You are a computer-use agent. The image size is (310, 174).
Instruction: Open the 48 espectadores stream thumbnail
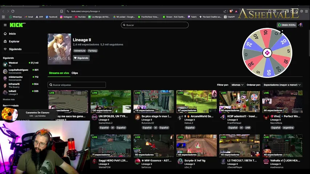click(197, 146)
